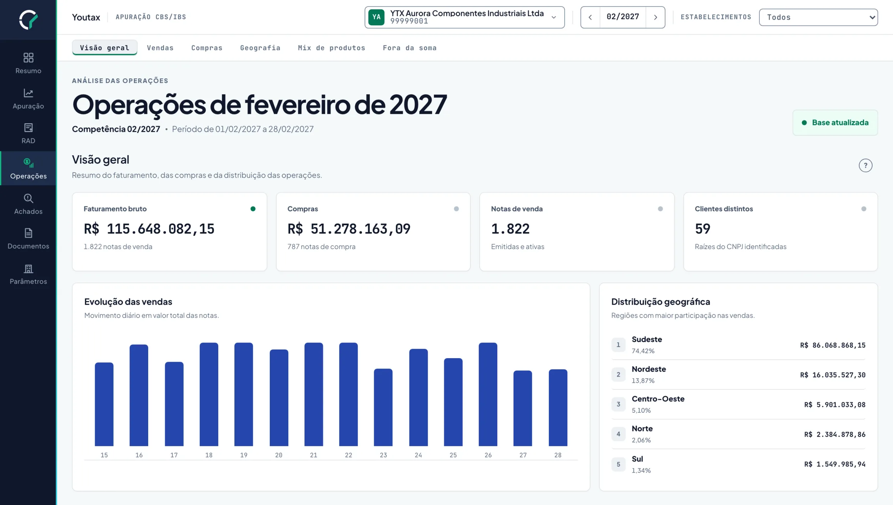Switch to Mix de produtos tab
Viewport: 893px width, 505px height.
coord(331,48)
